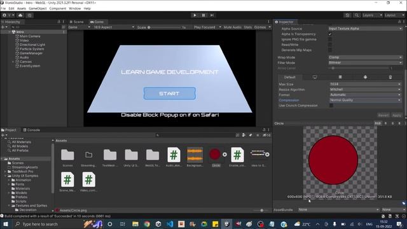Image resolution: width=407 pixels, height=229 pixels.
Task: Select TextMesh Pro folder in Project tree
Action: click(23, 172)
